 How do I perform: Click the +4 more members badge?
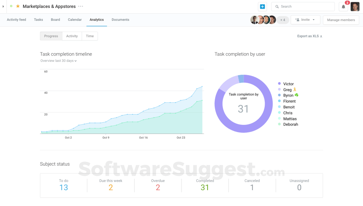pyautogui.click(x=282, y=20)
